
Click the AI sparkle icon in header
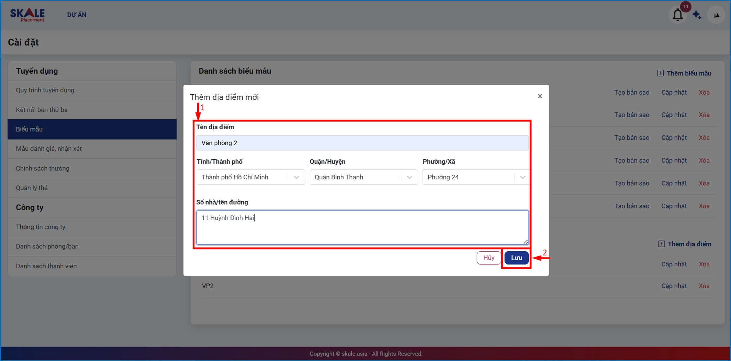click(x=697, y=15)
